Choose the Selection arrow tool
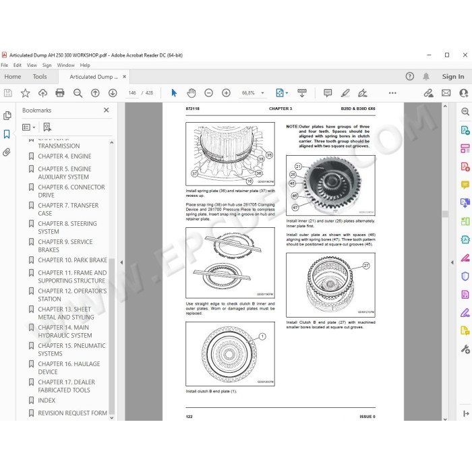 (174, 93)
